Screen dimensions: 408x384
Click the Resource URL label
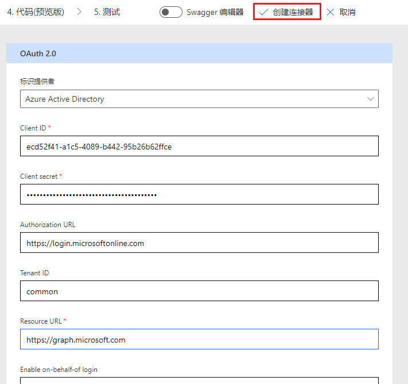41,321
